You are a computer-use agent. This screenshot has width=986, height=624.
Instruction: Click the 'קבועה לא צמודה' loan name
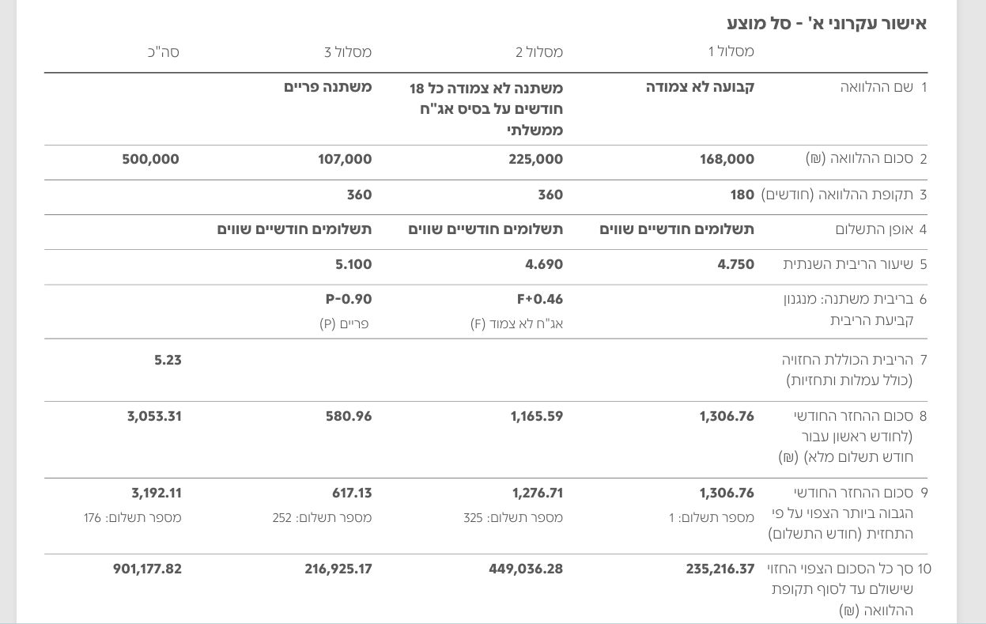(x=700, y=88)
